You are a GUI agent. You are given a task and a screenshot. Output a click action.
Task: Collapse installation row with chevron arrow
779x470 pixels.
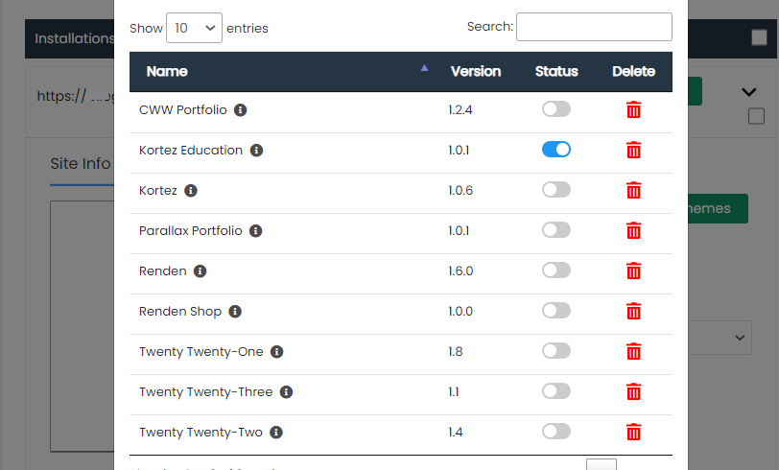click(748, 92)
